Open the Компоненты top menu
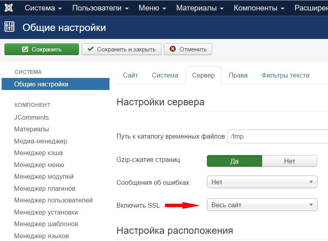This screenshot has height=241, width=328. coord(259,8)
